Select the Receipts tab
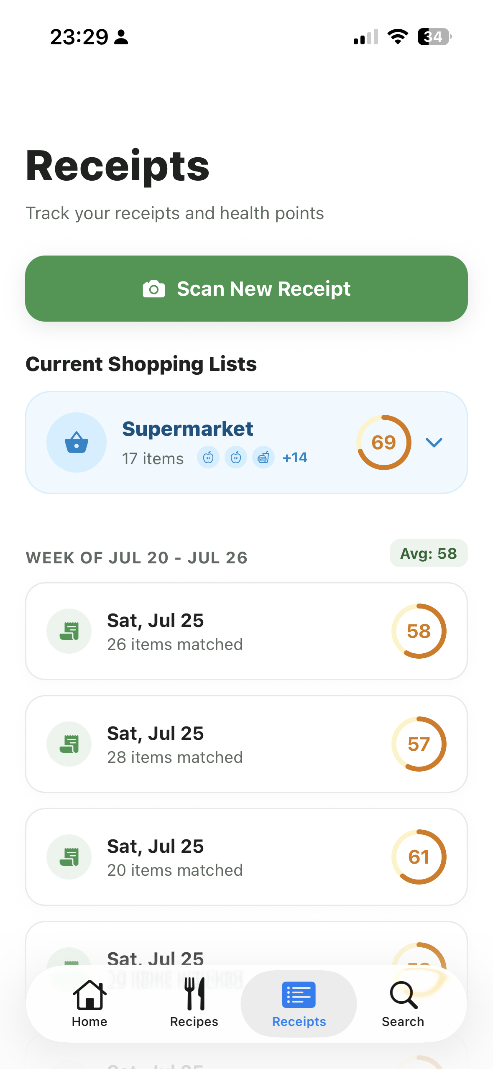The image size is (493, 1069). (x=299, y=1004)
